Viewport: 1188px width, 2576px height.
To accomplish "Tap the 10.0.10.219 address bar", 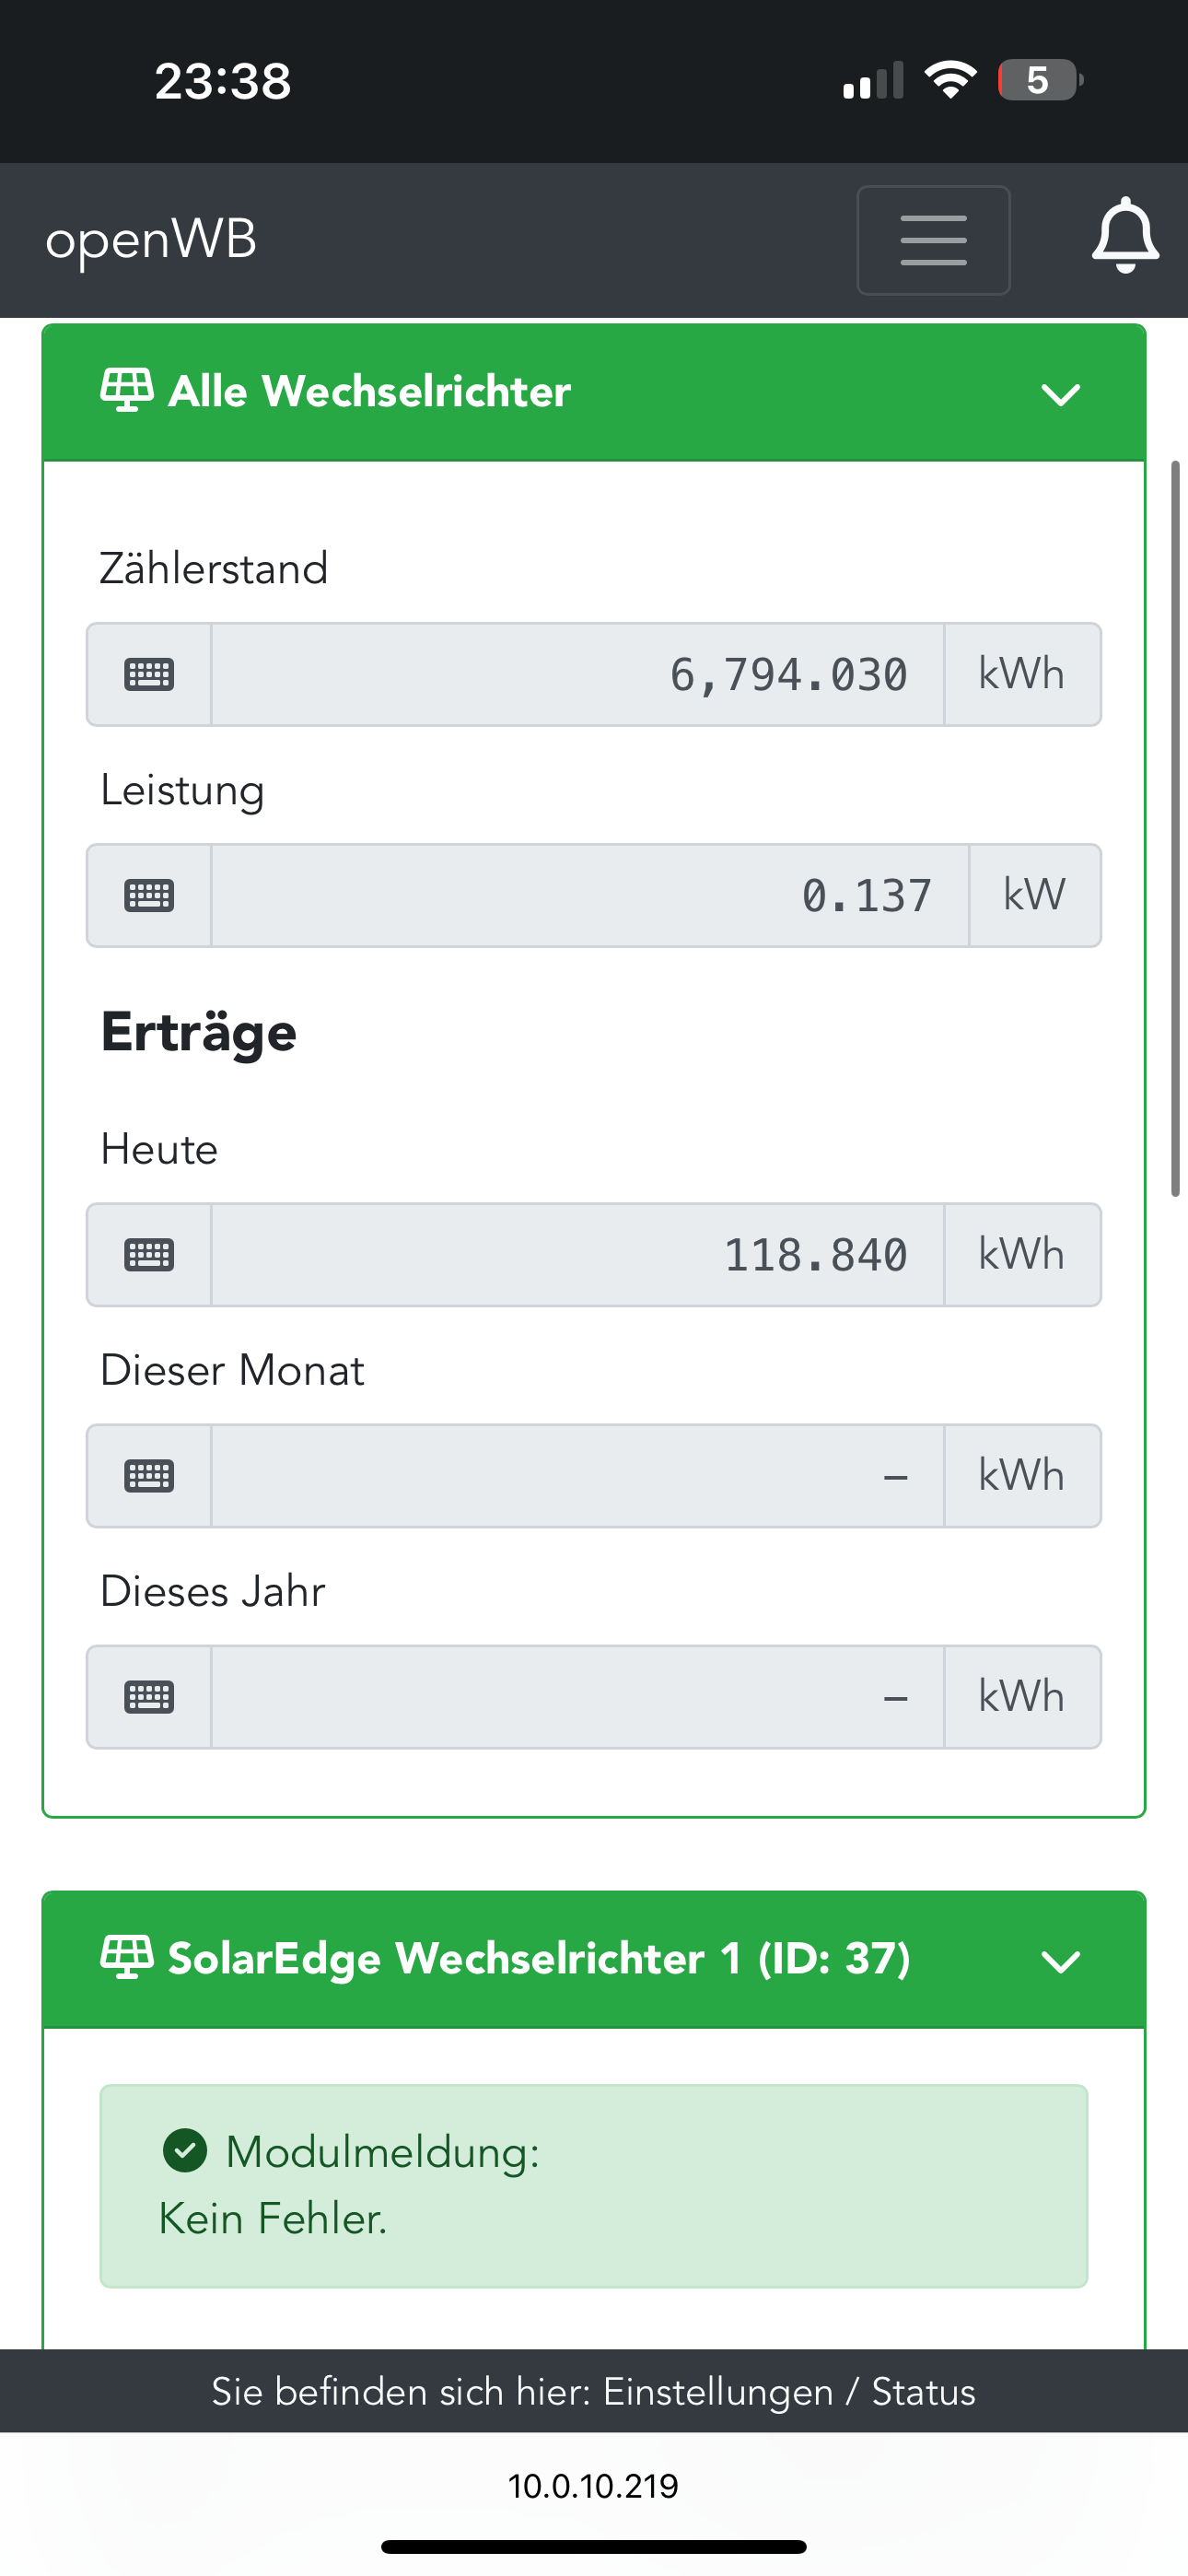I will (593, 2486).
